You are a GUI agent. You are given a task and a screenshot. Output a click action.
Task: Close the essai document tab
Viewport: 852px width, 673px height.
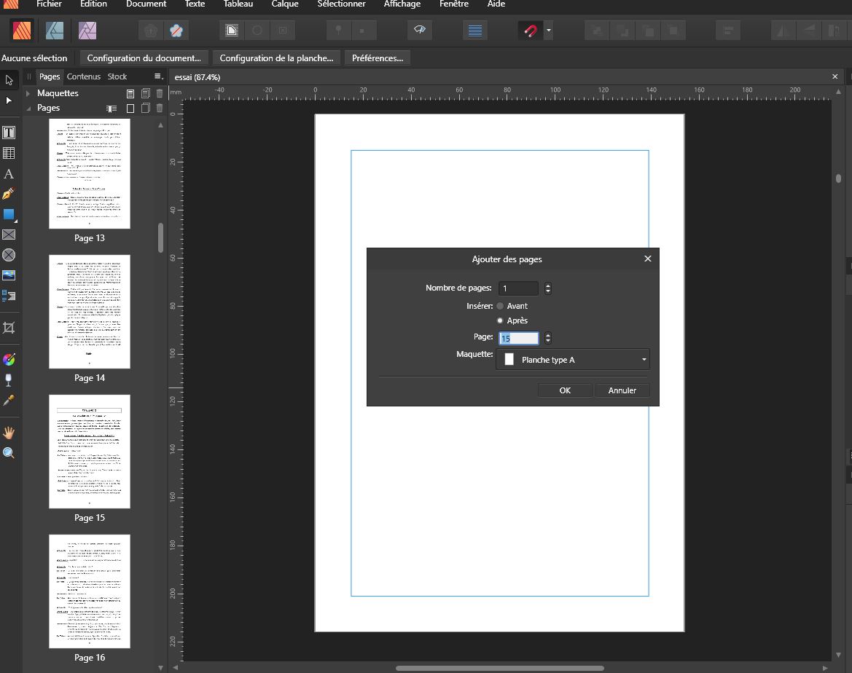tap(835, 76)
